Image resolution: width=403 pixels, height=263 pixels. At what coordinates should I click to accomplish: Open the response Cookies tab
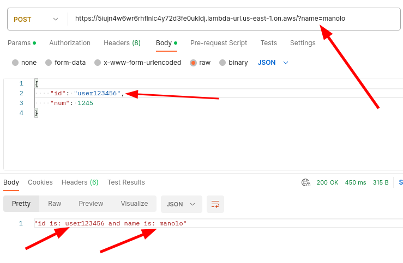click(x=40, y=182)
